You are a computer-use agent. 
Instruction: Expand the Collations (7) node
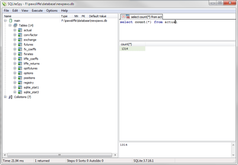point(5,97)
